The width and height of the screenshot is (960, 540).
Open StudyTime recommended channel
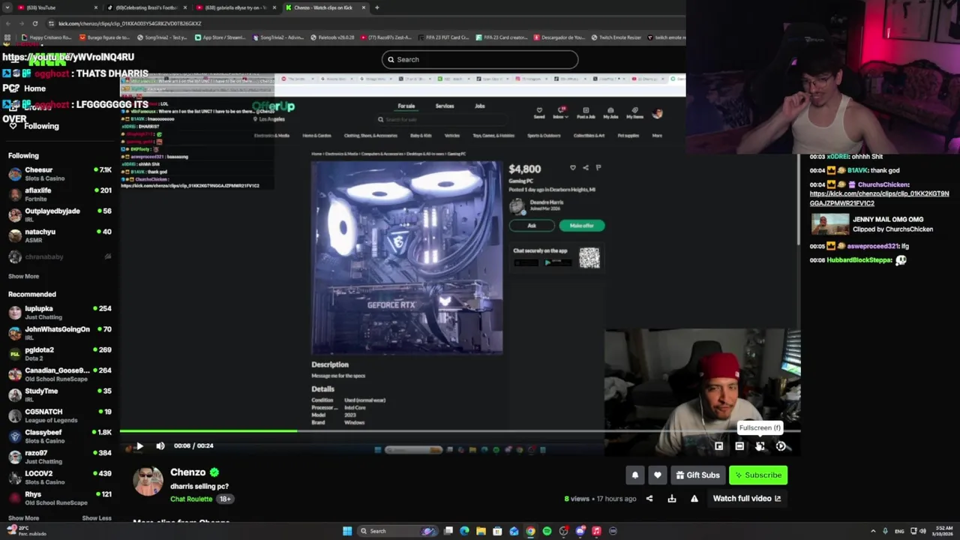(x=60, y=394)
